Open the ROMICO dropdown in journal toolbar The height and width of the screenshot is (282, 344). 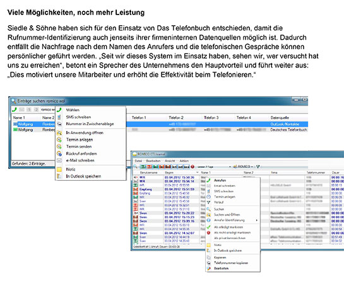click(x=252, y=167)
